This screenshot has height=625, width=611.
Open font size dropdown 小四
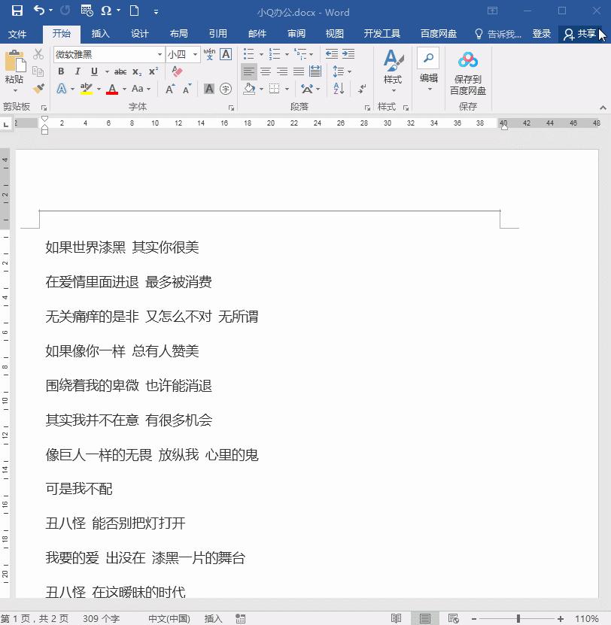pyautogui.click(x=195, y=54)
